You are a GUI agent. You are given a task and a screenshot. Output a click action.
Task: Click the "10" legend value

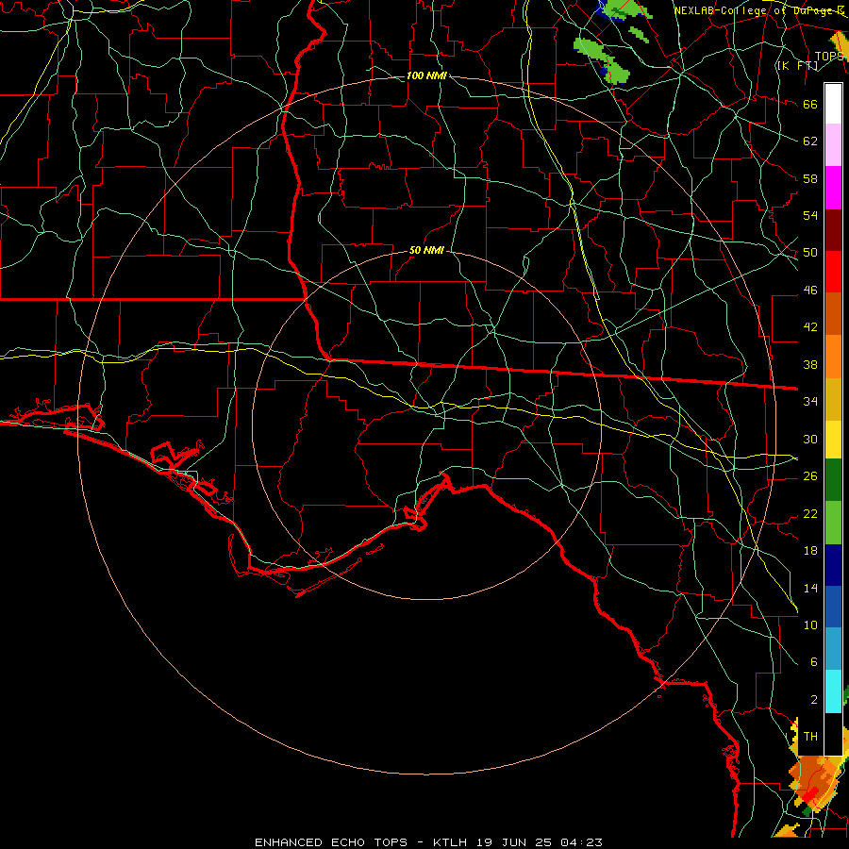coord(810,624)
